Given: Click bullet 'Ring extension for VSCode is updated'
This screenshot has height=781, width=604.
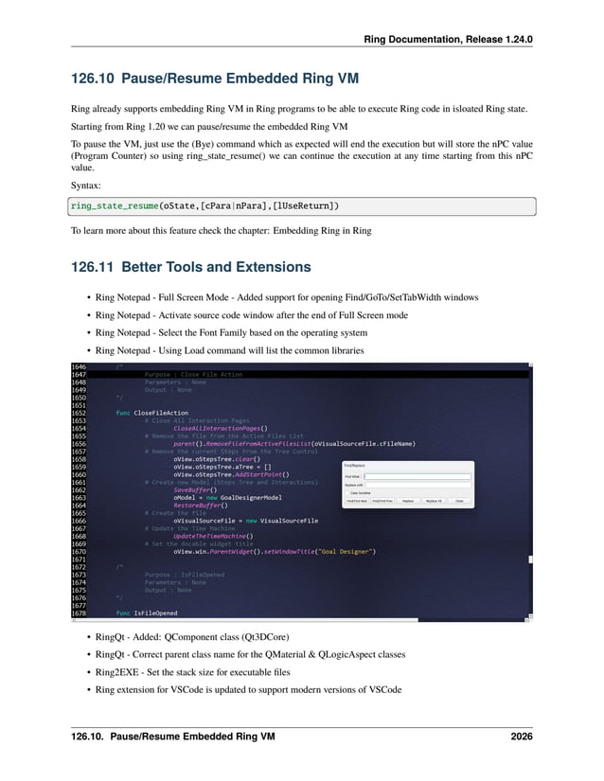Looking at the screenshot, I should (x=248, y=690).
